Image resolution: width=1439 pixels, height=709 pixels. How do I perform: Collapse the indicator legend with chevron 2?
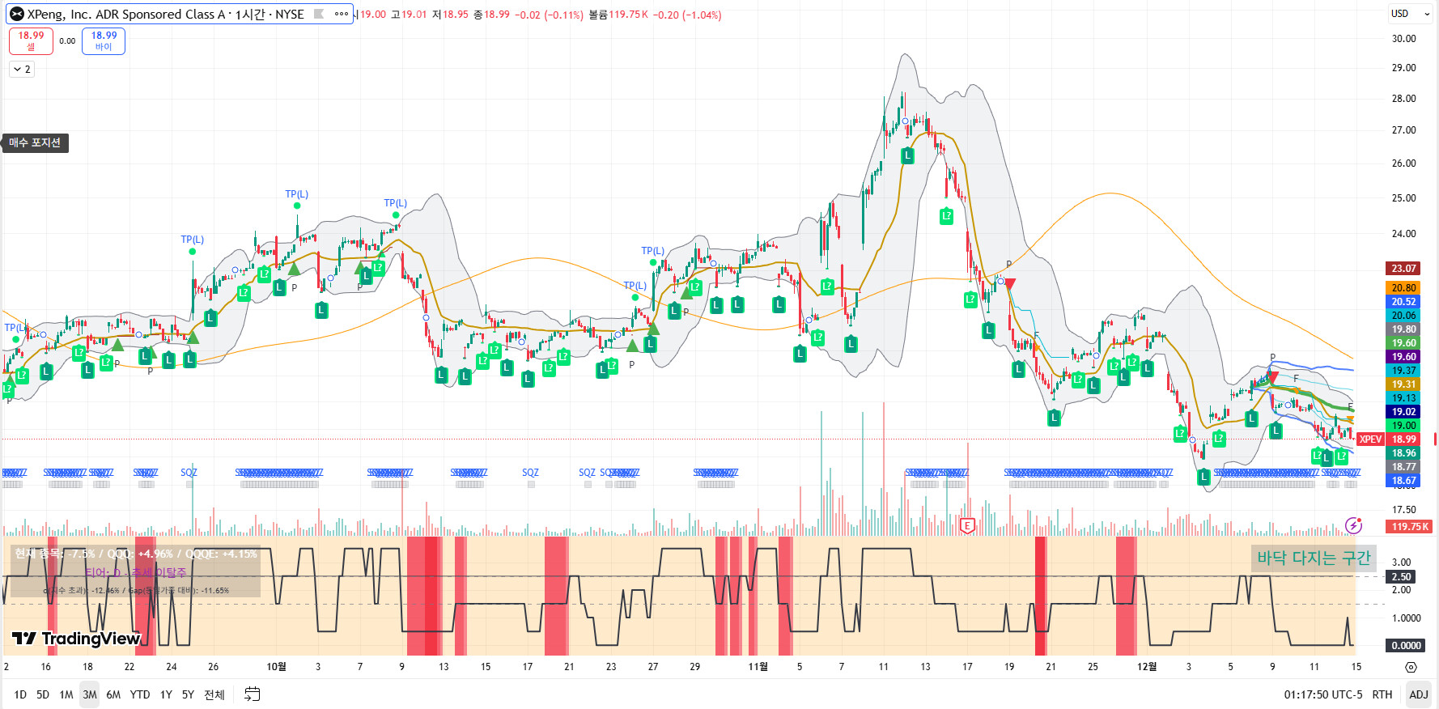point(22,70)
